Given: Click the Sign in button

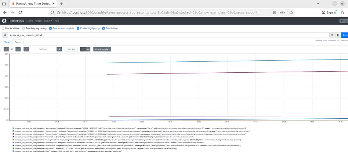Looking at the screenshot, I should pyautogui.click(x=329, y=12).
